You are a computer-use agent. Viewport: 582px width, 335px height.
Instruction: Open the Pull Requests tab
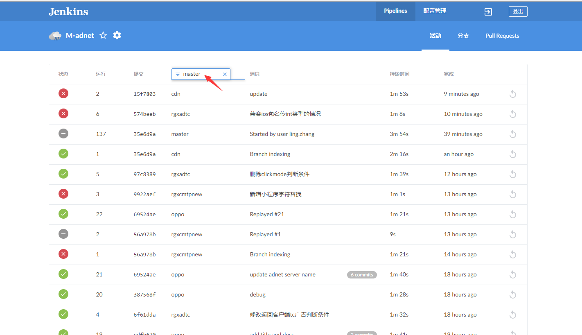click(502, 36)
